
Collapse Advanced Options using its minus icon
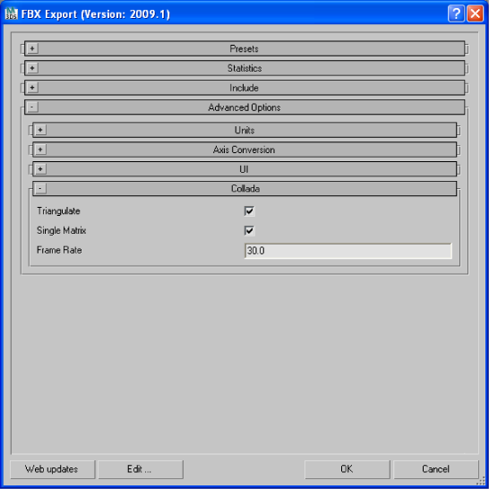tap(32, 107)
